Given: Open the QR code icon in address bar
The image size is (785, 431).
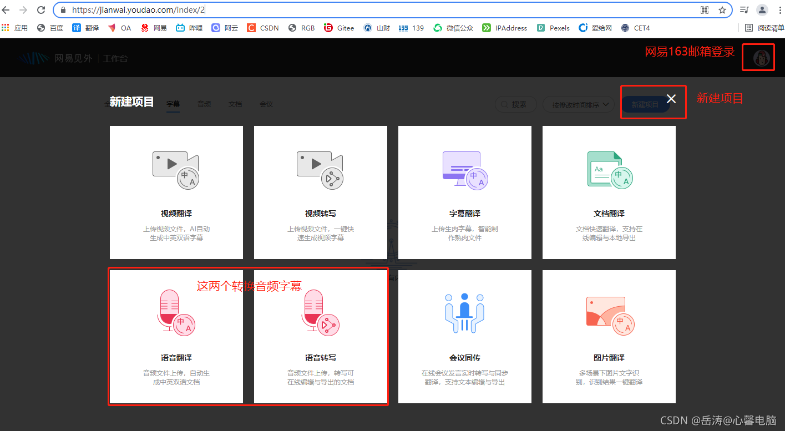Looking at the screenshot, I should pos(705,10).
